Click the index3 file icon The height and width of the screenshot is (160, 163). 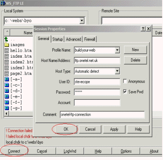6,68
